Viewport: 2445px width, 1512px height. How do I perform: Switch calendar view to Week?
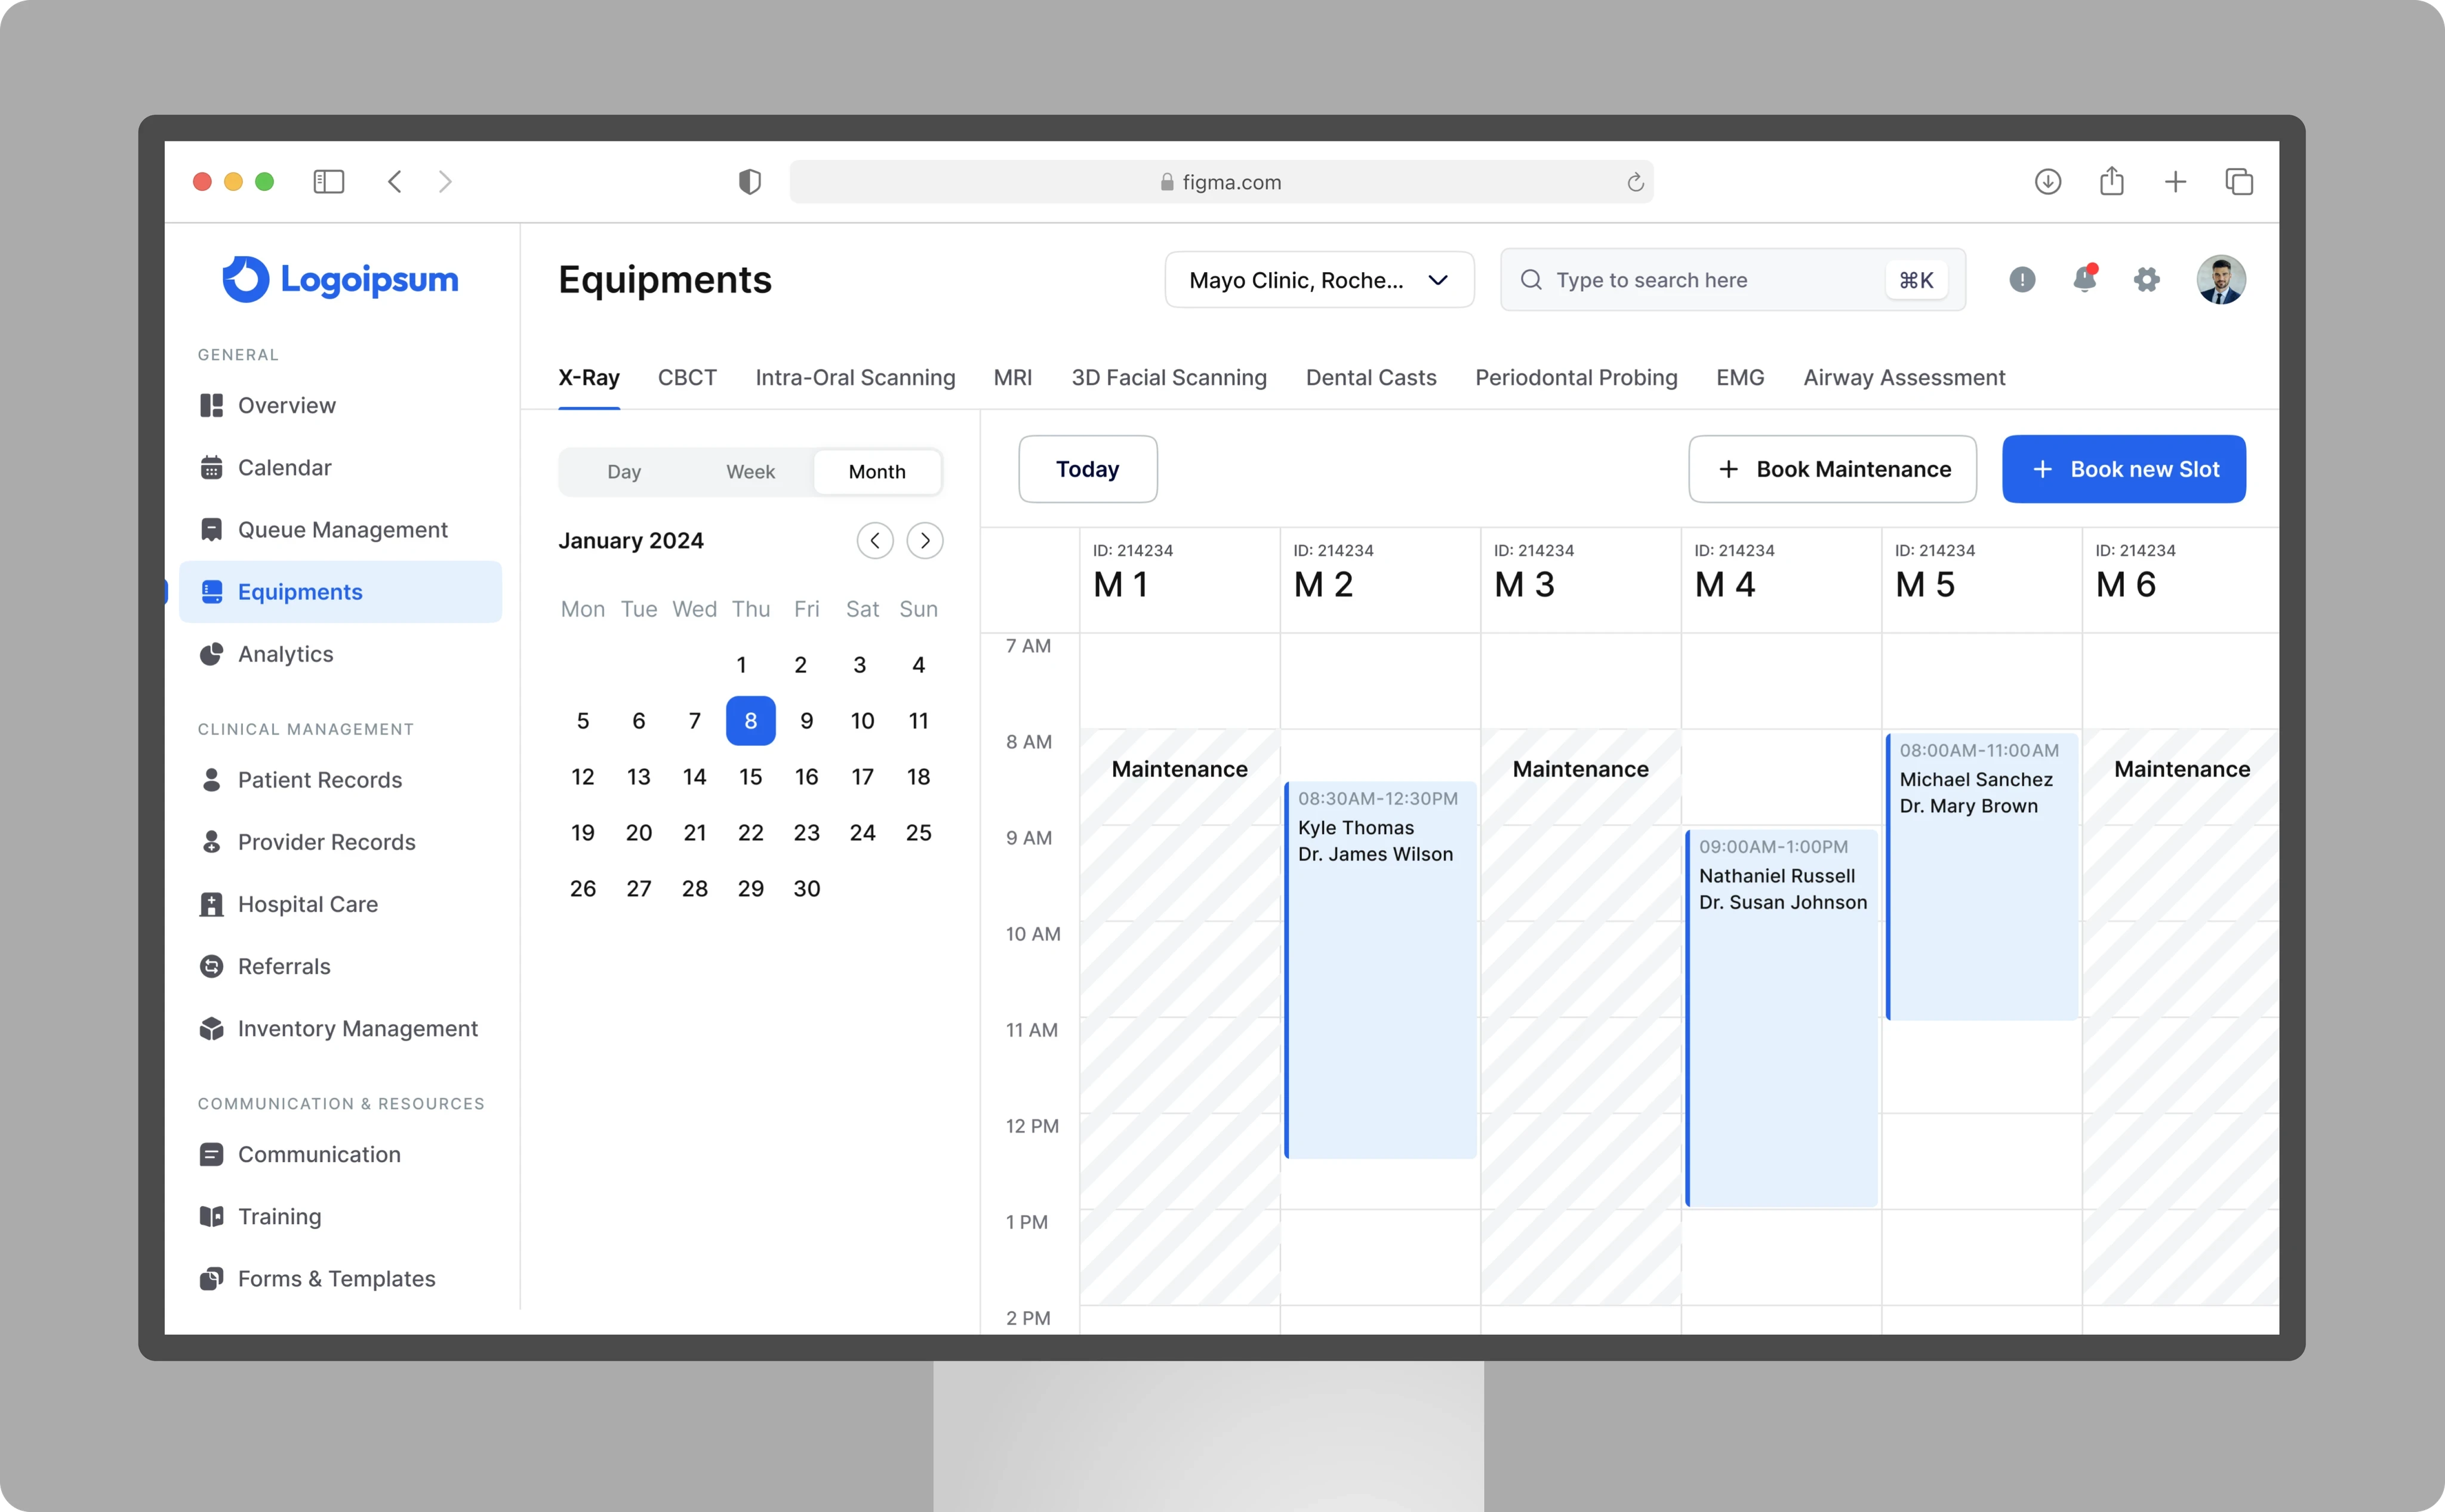tap(750, 472)
